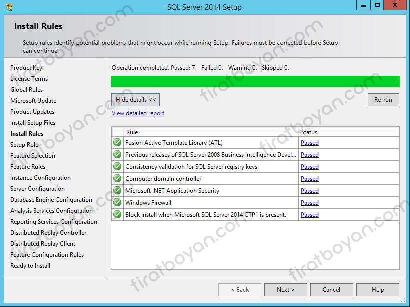Close the SQL Server 2014 Setup window
410x307 pixels.
pos(395,5)
